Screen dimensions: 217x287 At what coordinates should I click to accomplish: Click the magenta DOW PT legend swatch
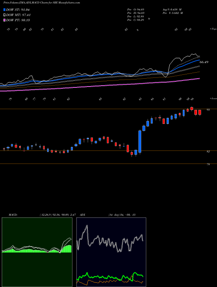[4, 20]
